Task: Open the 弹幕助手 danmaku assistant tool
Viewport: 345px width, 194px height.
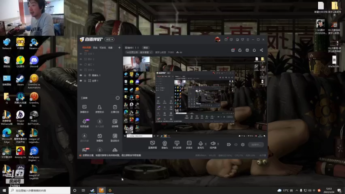Action: (x=84, y=109)
